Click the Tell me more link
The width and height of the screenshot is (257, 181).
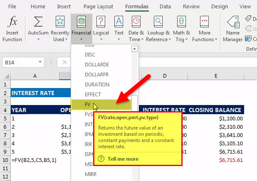click(123, 159)
